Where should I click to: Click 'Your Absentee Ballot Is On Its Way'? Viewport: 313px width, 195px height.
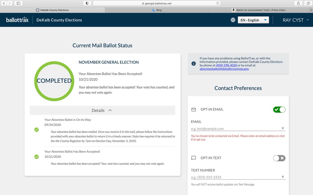point(68,120)
